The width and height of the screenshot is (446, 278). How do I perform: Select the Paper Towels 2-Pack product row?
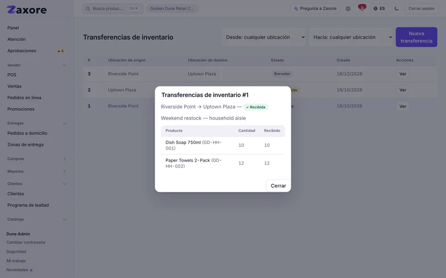(223, 163)
